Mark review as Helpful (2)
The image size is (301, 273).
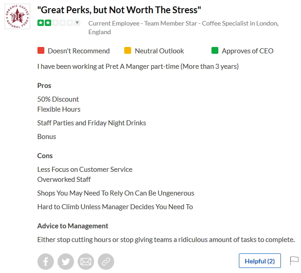pyautogui.click(x=259, y=261)
